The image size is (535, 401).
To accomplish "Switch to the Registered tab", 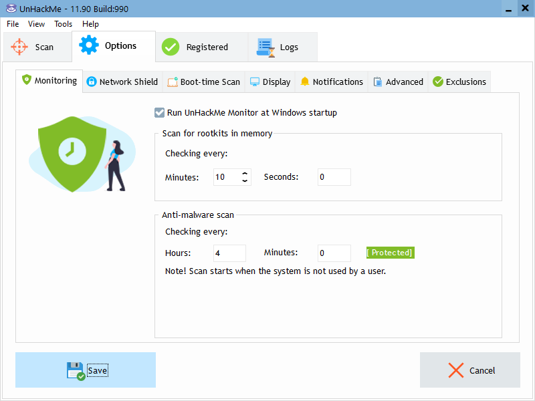I will [202, 47].
